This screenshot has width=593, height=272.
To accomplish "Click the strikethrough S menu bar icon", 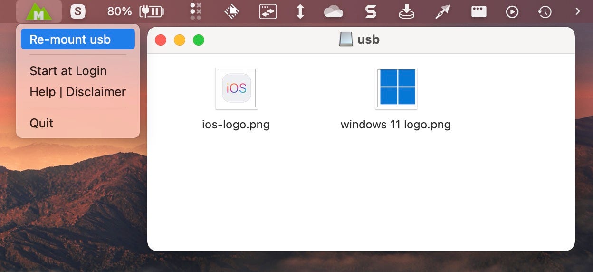I will pos(371,11).
